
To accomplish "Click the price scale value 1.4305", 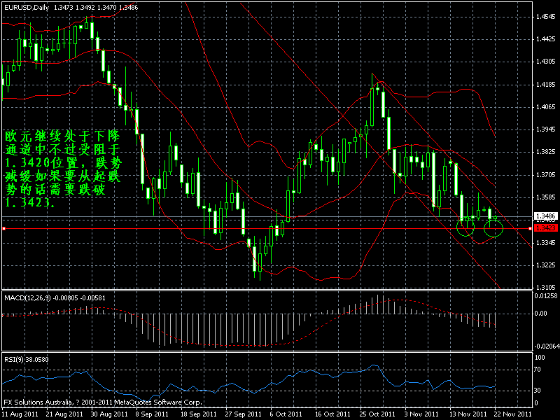I will click(x=546, y=62).
